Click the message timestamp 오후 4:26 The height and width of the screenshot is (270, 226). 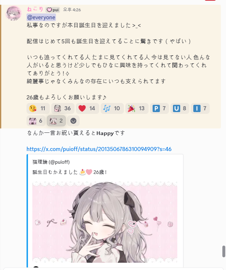pyautogui.click(x=72, y=9)
